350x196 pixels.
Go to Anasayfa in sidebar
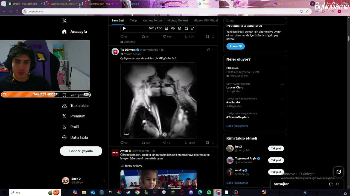click(x=75, y=32)
